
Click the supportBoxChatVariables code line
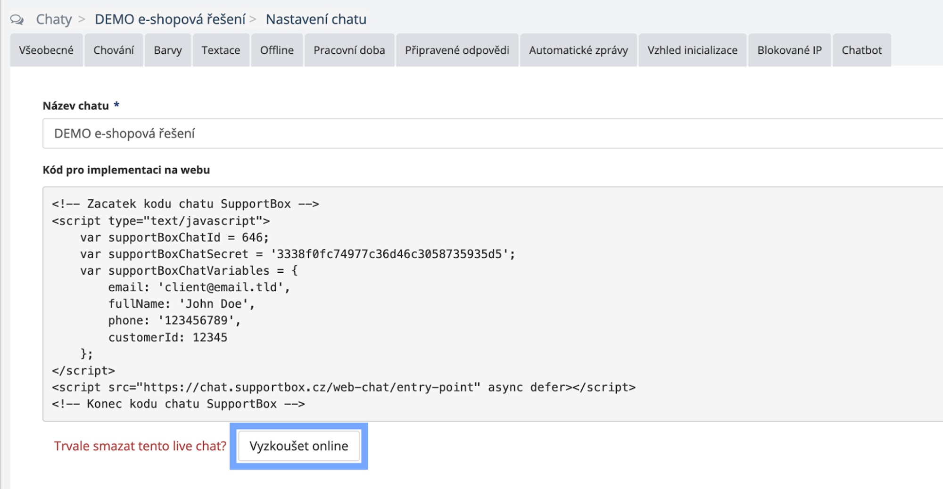[189, 270]
